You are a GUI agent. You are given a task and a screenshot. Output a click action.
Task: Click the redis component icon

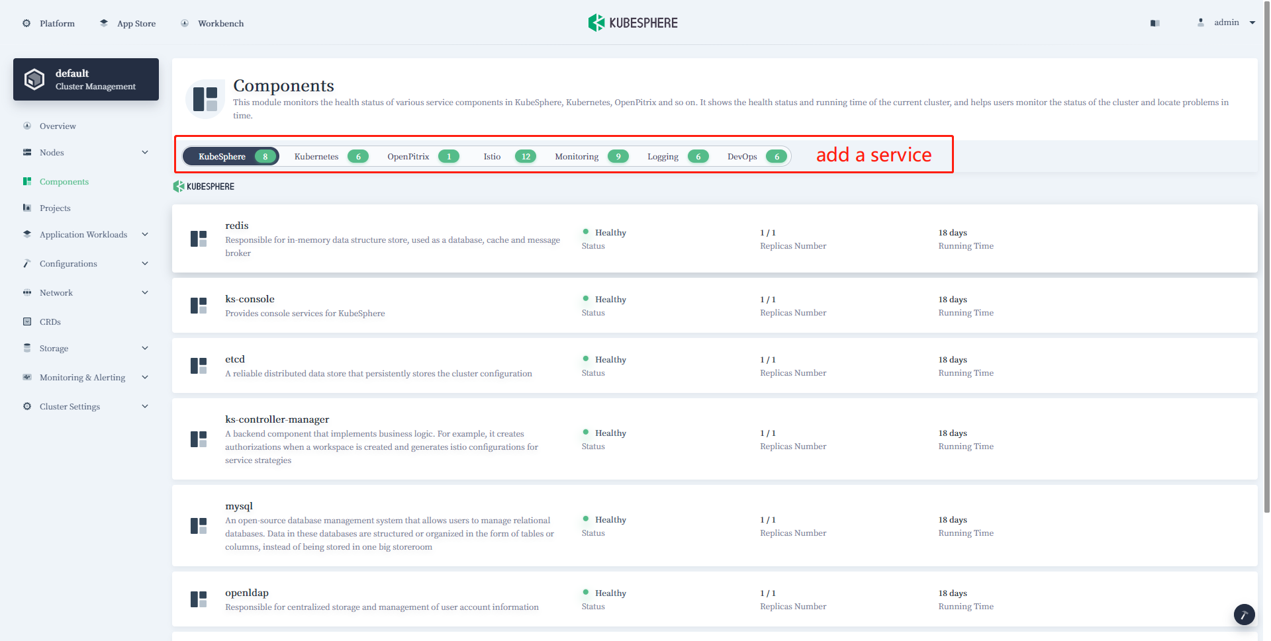click(198, 239)
